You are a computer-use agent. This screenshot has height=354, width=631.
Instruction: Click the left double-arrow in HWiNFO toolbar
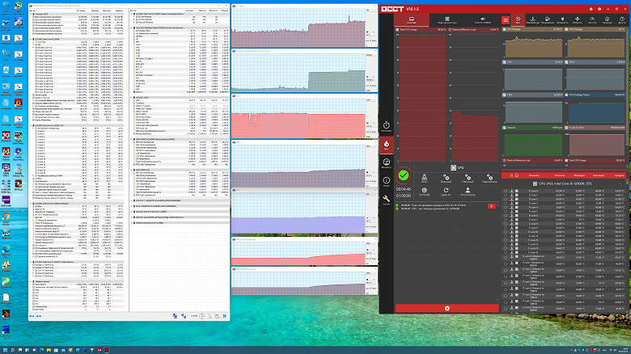click(32, 316)
